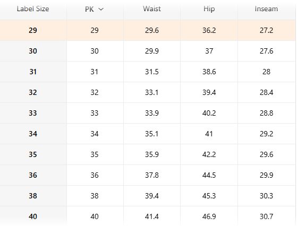The width and height of the screenshot is (297, 226).
Task: Select label size 31 row header
Action: [x=33, y=72]
